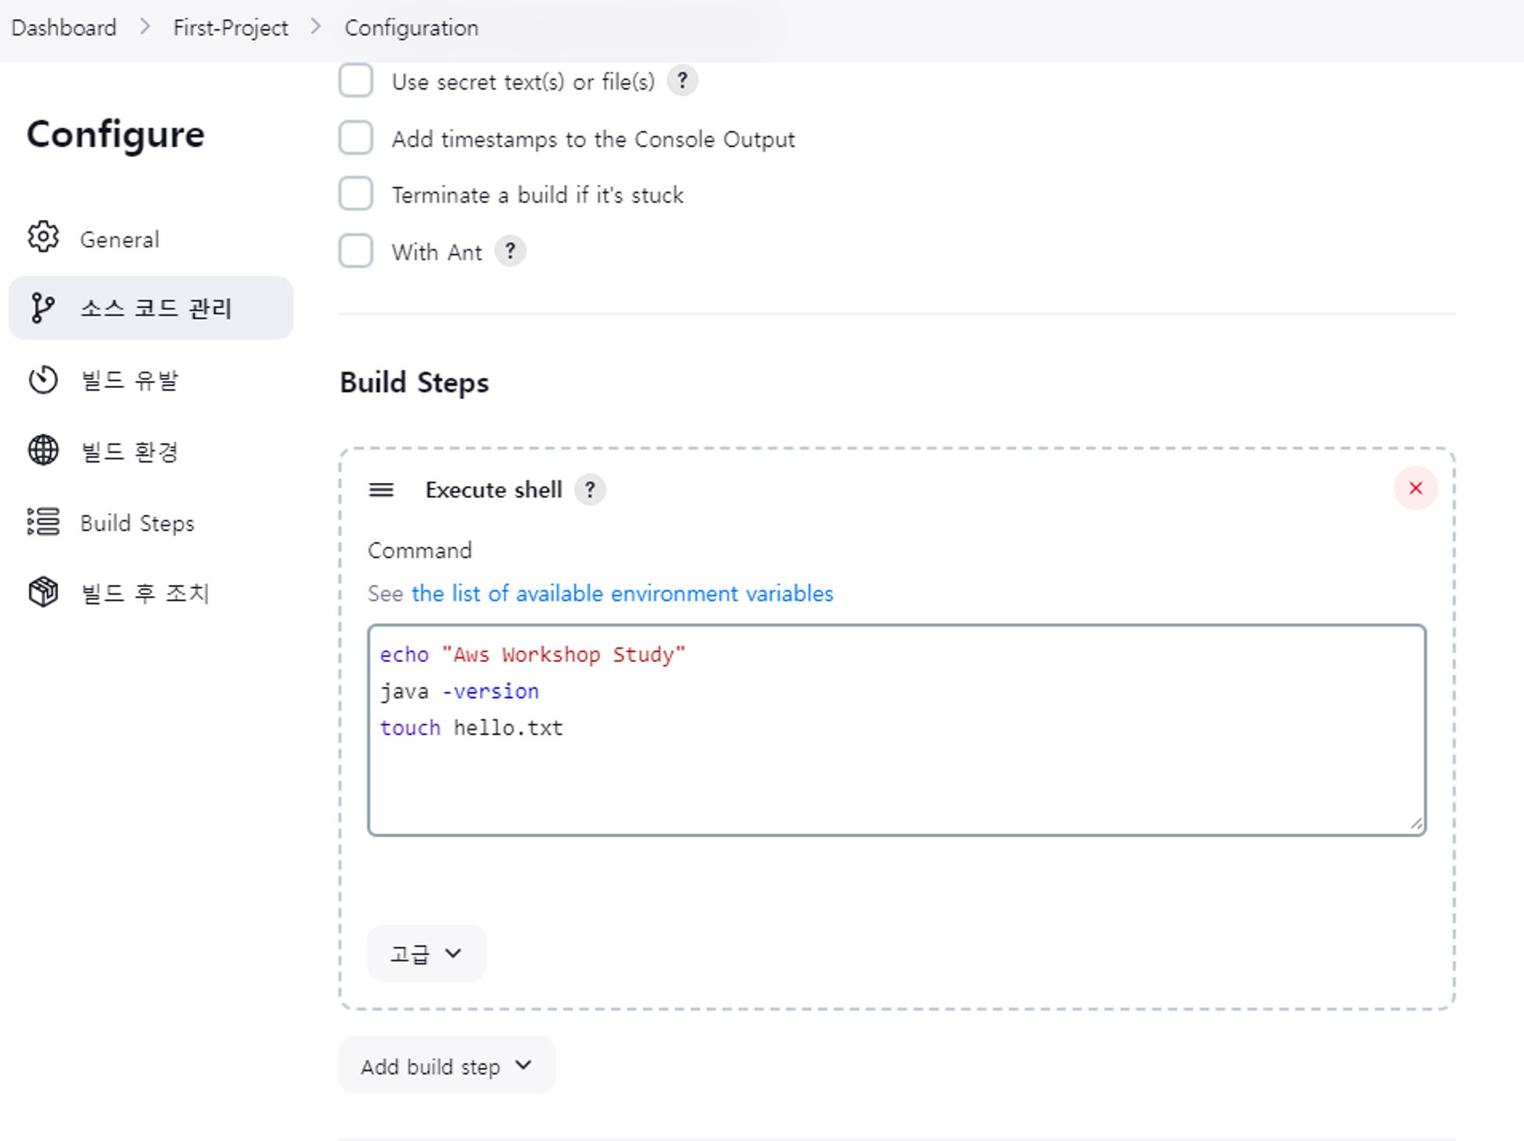Click the Execute shell drag handle icon
Image resolution: width=1524 pixels, height=1141 pixels.
pyautogui.click(x=382, y=490)
